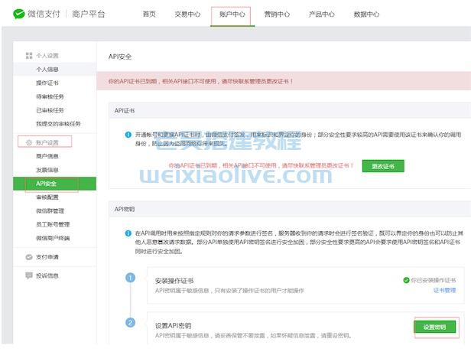Click the info icon in API密钥 section
The image size is (471, 352).
[x=128, y=233]
